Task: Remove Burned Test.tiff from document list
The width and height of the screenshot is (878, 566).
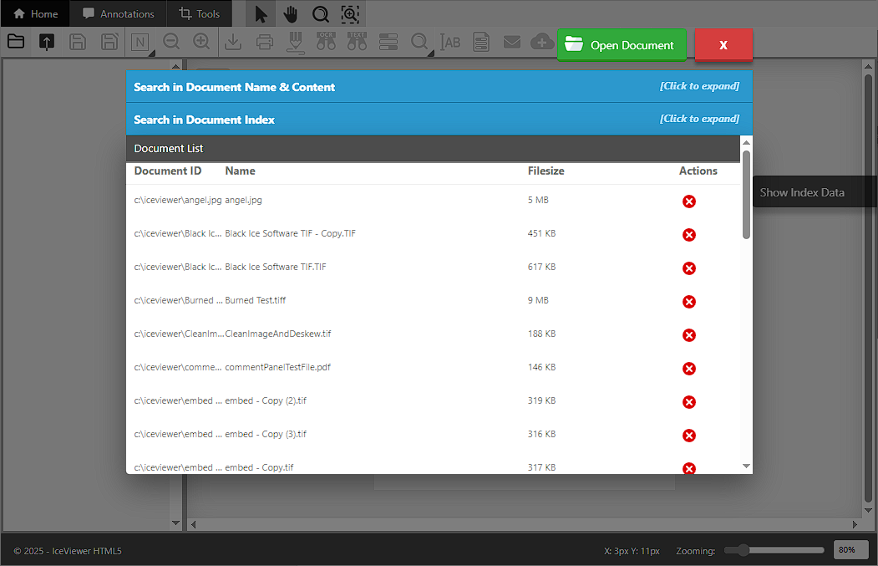Action: coord(689,302)
